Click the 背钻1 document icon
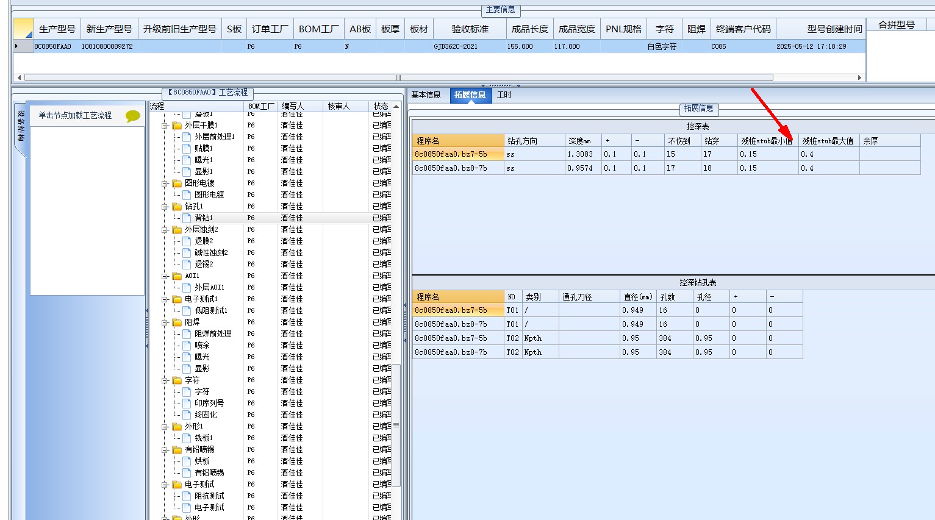Image resolution: width=935 pixels, height=520 pixels. coord(187,218)
